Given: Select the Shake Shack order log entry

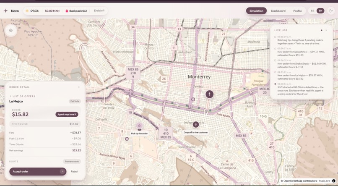Looking at the screenshot, I should [x=301, y=64].
